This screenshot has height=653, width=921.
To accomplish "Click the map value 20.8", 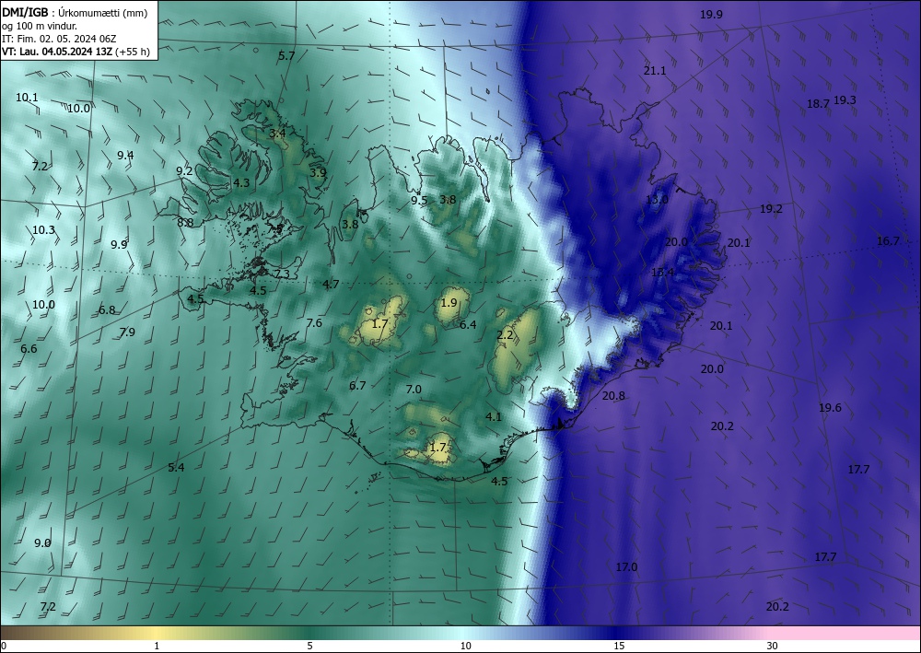I will tap(613, 396).
